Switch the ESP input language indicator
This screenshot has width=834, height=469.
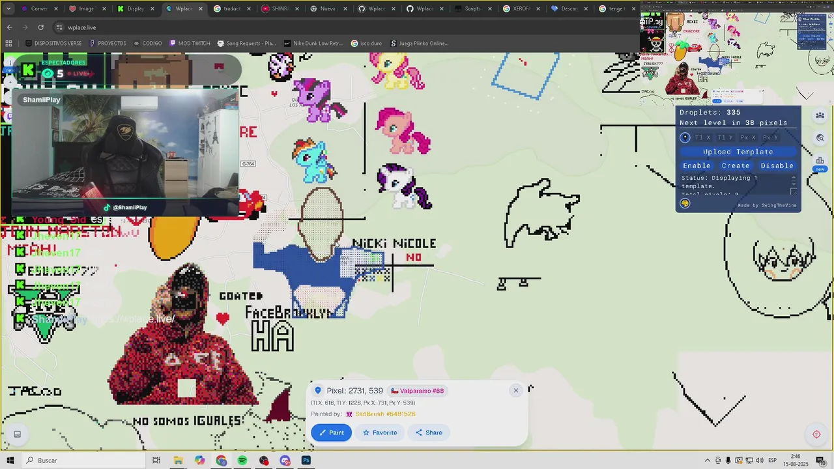coord(774,461)
